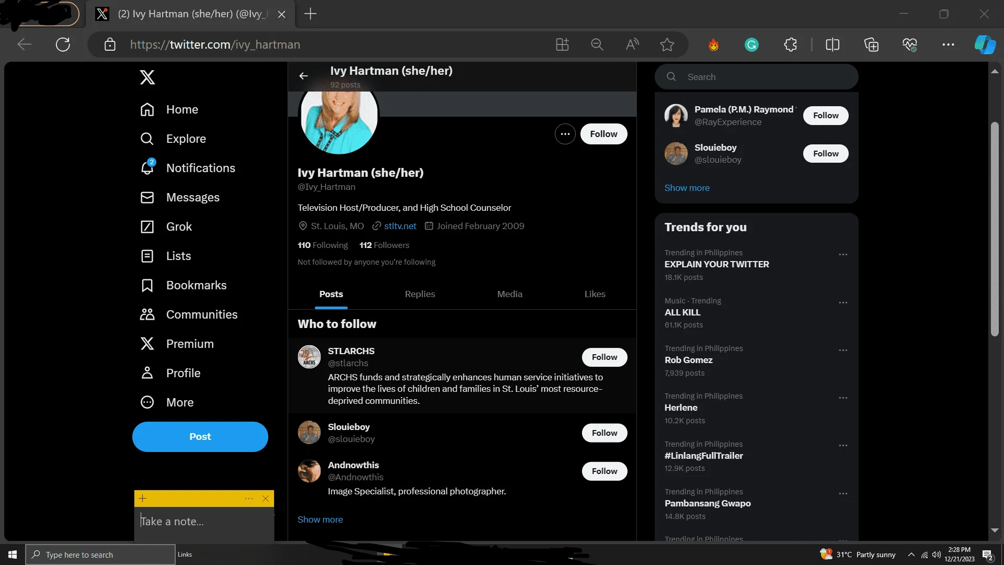1004x565 pixels.
Task: Open the STLARCHS profile avatar
Action: (309, 357)
